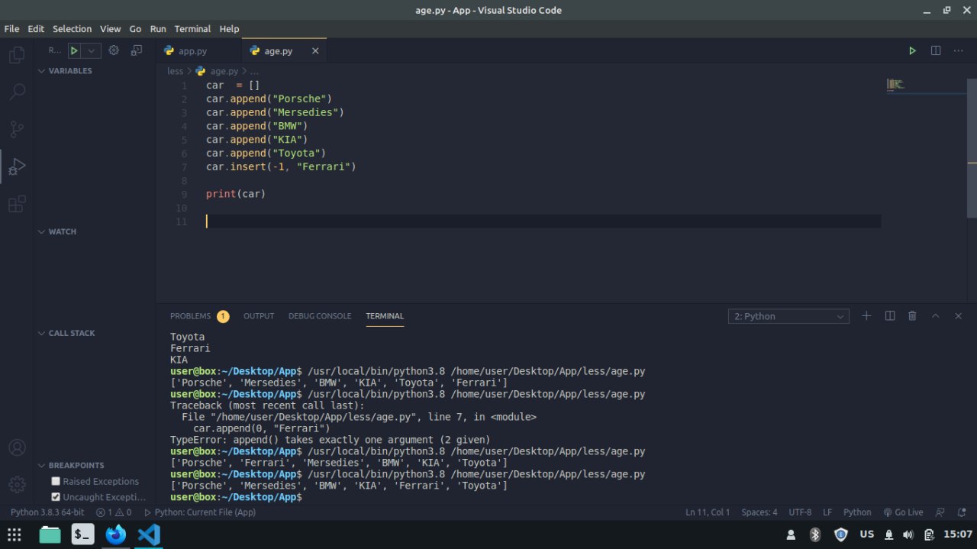Click Go Live in the status bar
Viewport: 977px width, 549px height.
coord(903,512)
